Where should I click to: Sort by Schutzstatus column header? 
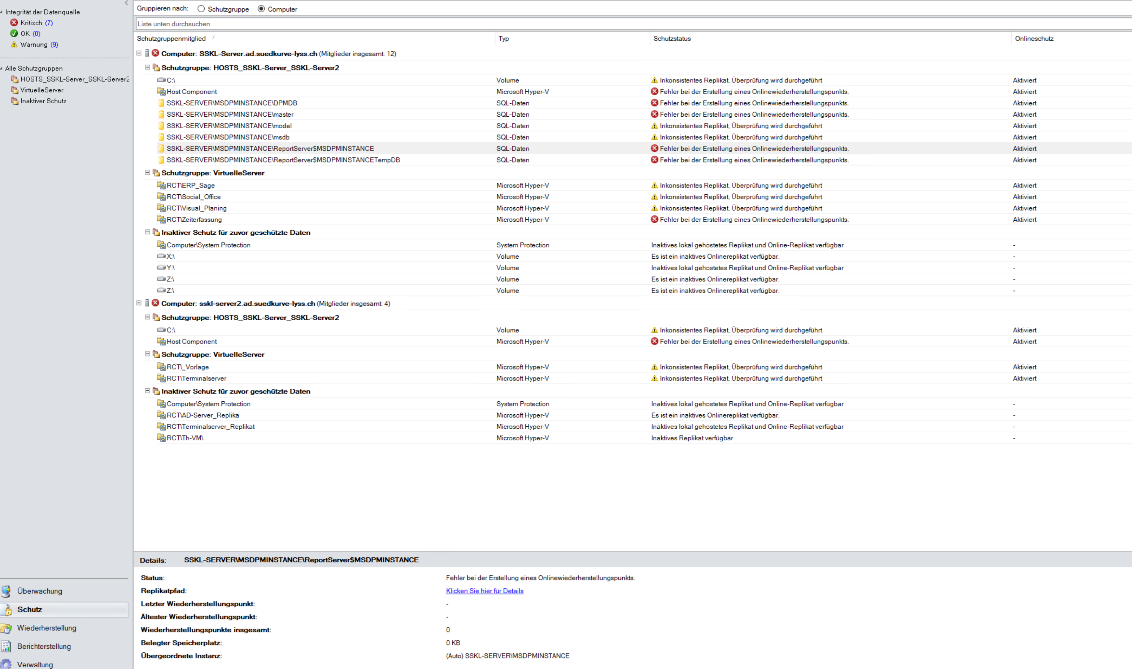(x=672, y=39)
